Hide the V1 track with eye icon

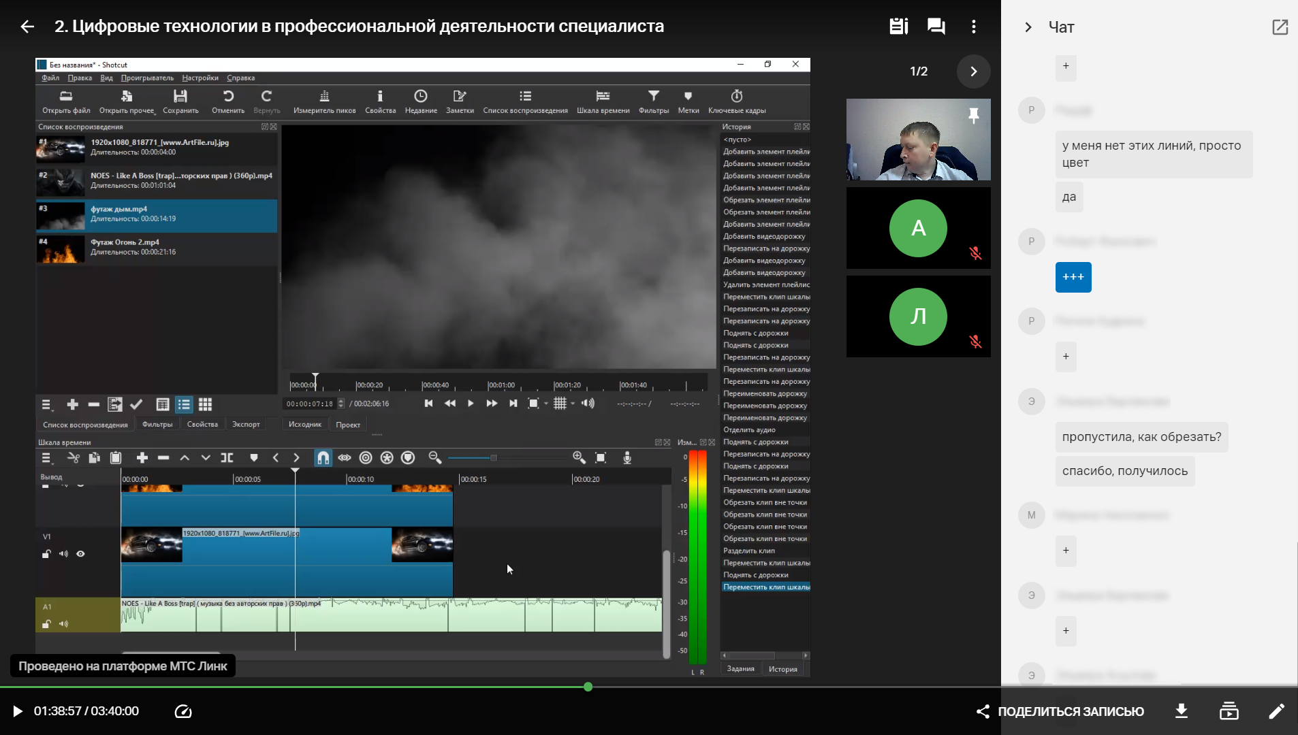click(80, 554)
